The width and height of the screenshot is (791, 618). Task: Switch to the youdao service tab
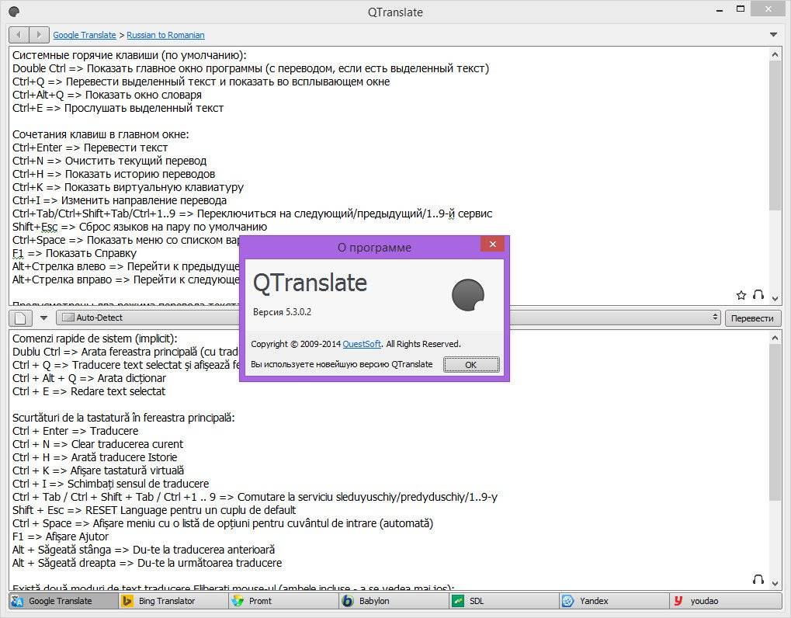[726, 601]
